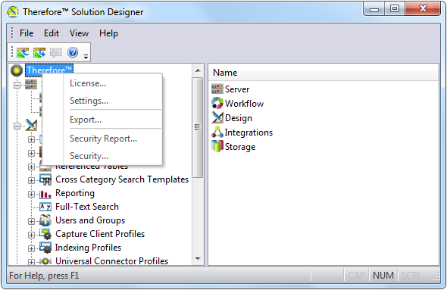Open the View menu

click(x=79, y=33)
